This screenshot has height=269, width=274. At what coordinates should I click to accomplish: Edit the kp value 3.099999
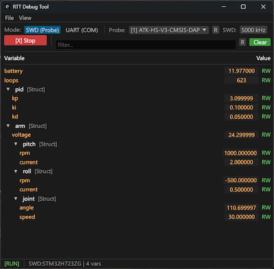click(241, 98)
